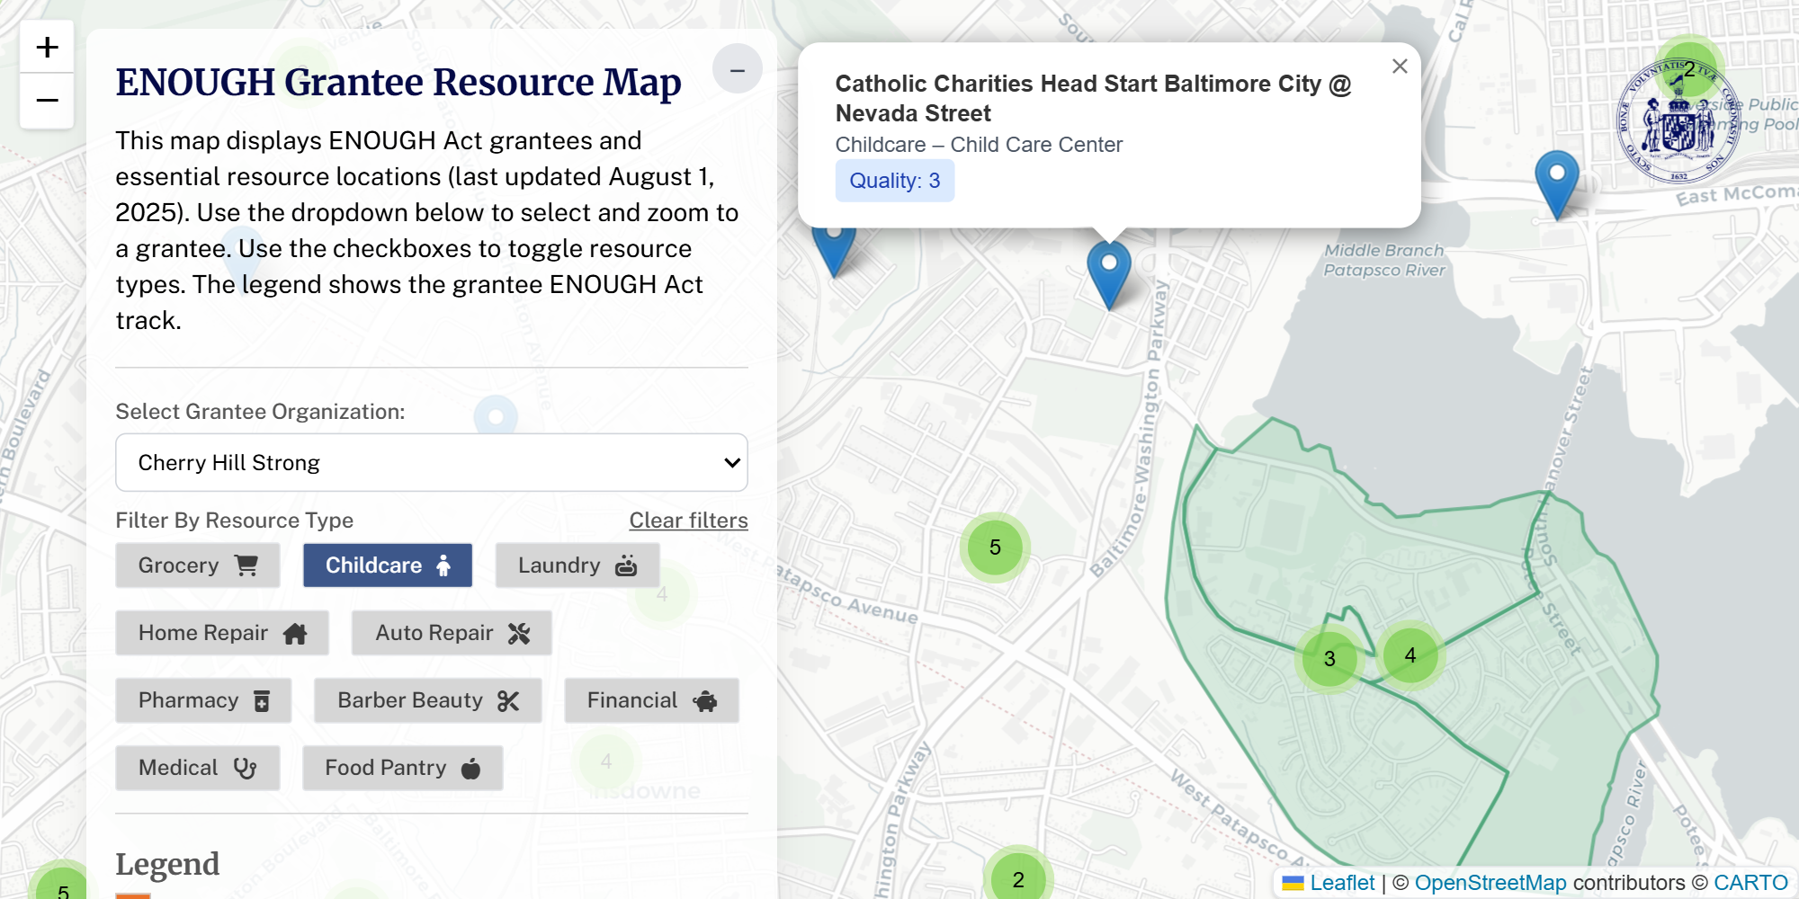Zoom in the map with plus button

click(x=47, y=47)
